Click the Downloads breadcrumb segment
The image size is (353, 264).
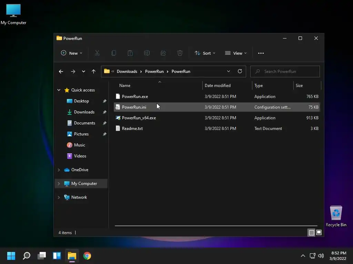click(127, 71)
